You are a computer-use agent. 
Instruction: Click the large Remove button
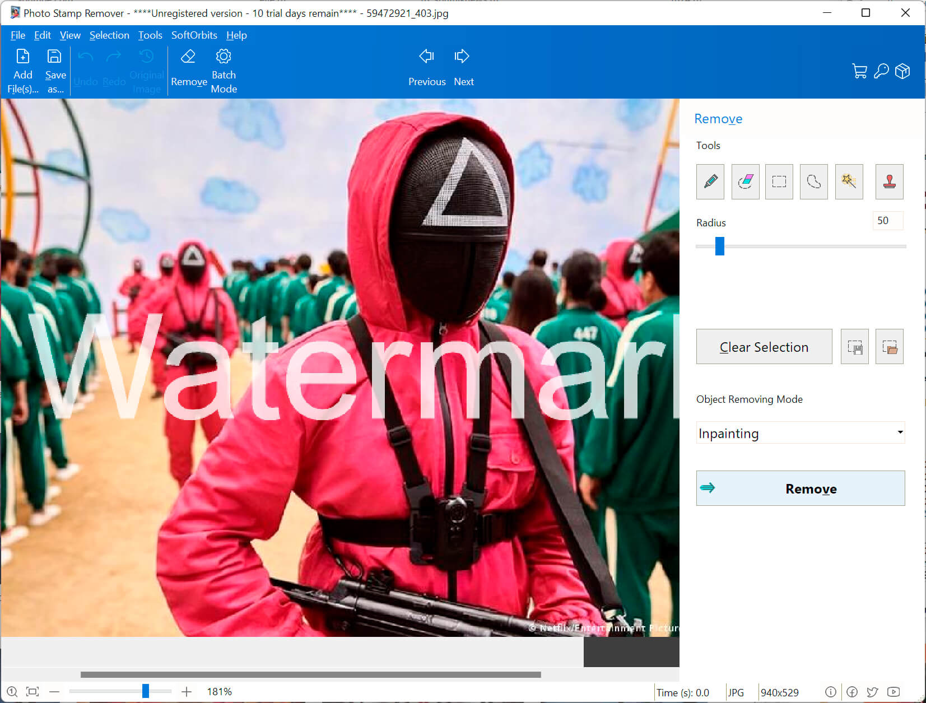pos(801,488)
